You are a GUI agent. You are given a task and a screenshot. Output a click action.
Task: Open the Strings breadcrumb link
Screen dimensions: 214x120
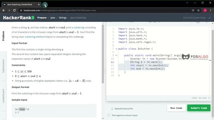tap(63, 18)
